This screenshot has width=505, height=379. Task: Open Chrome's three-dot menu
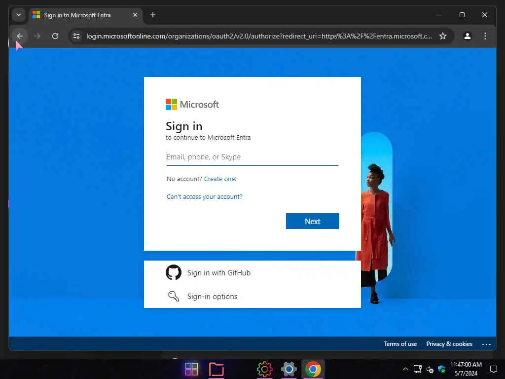point(485,36)
